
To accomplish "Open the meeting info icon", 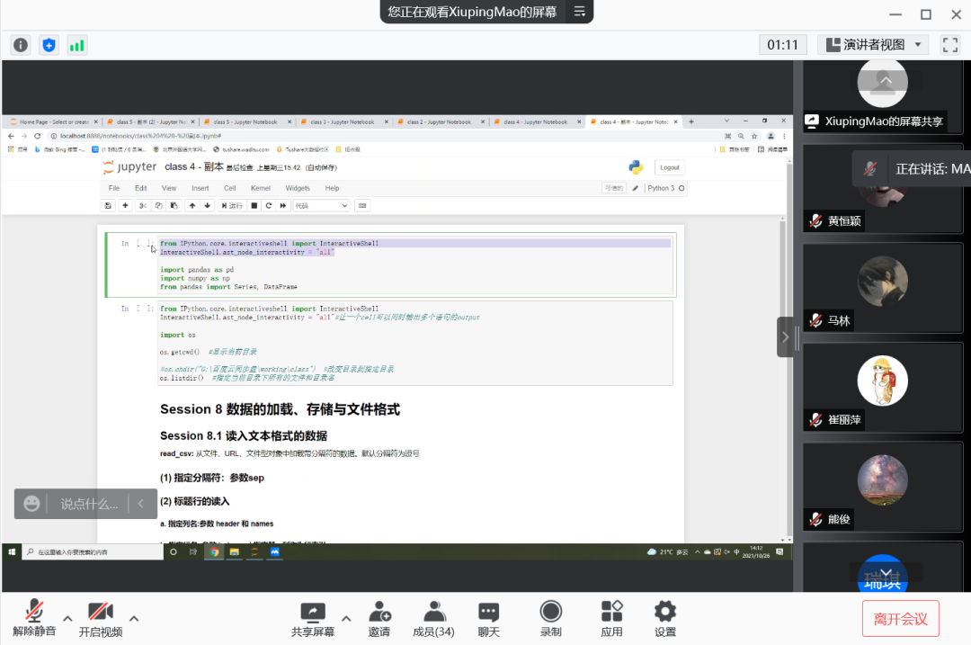I will pyautogui.click(x=21, y=45).
